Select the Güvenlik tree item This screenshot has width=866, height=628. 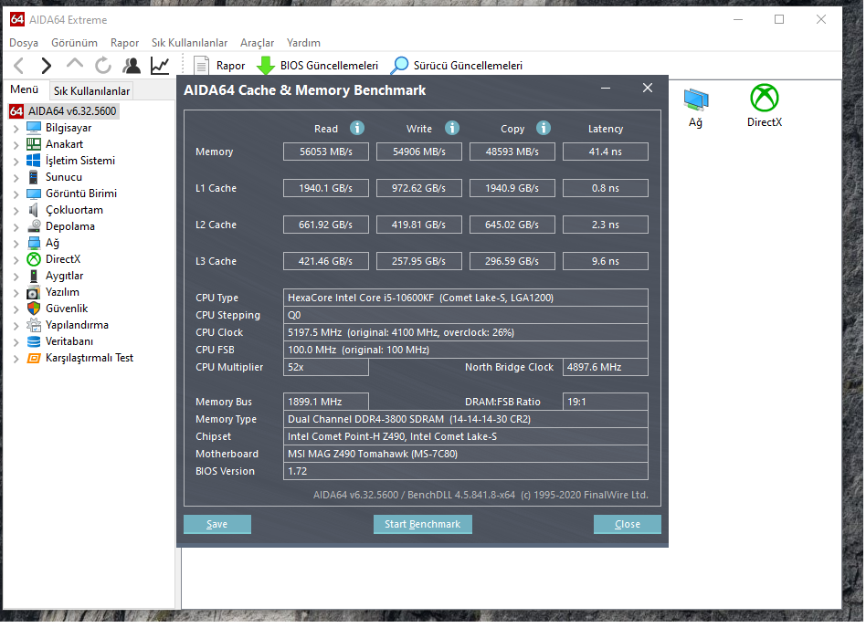pos(67,309)
